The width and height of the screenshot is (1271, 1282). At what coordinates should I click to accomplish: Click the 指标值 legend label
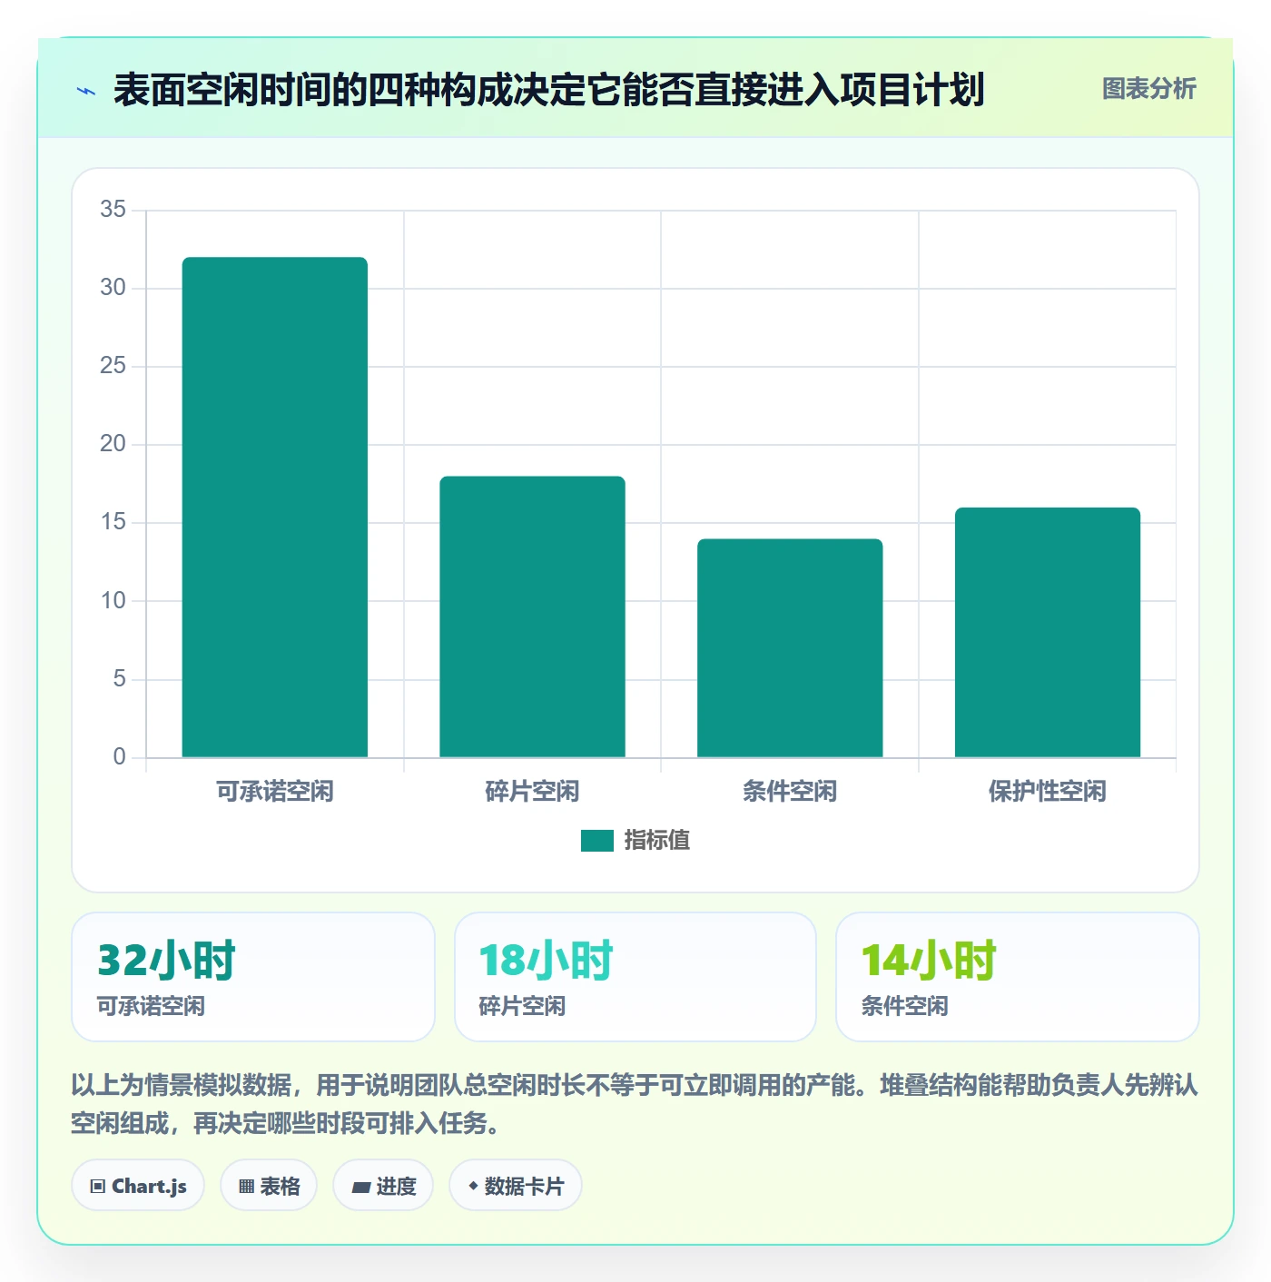657,841
